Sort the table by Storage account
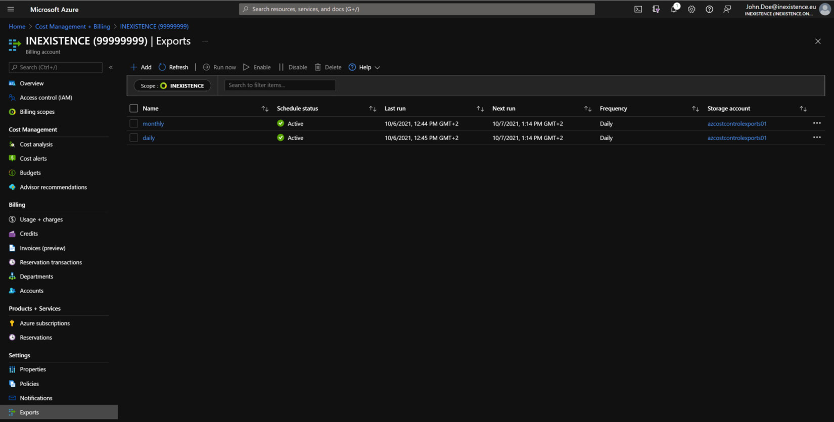Viewport: 834px width, 422px height. pos(803,109)
